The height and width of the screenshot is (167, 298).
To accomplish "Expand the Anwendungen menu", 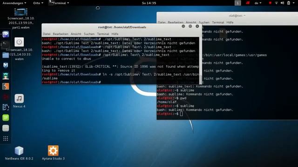I will click(x=14, y=3).
